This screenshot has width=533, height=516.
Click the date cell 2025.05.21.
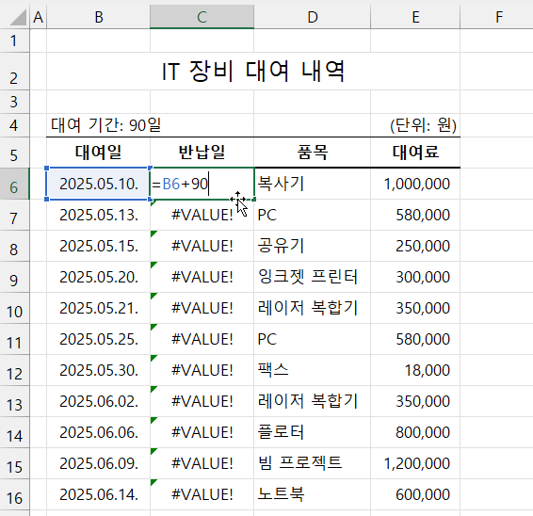(x=99, y=308)
